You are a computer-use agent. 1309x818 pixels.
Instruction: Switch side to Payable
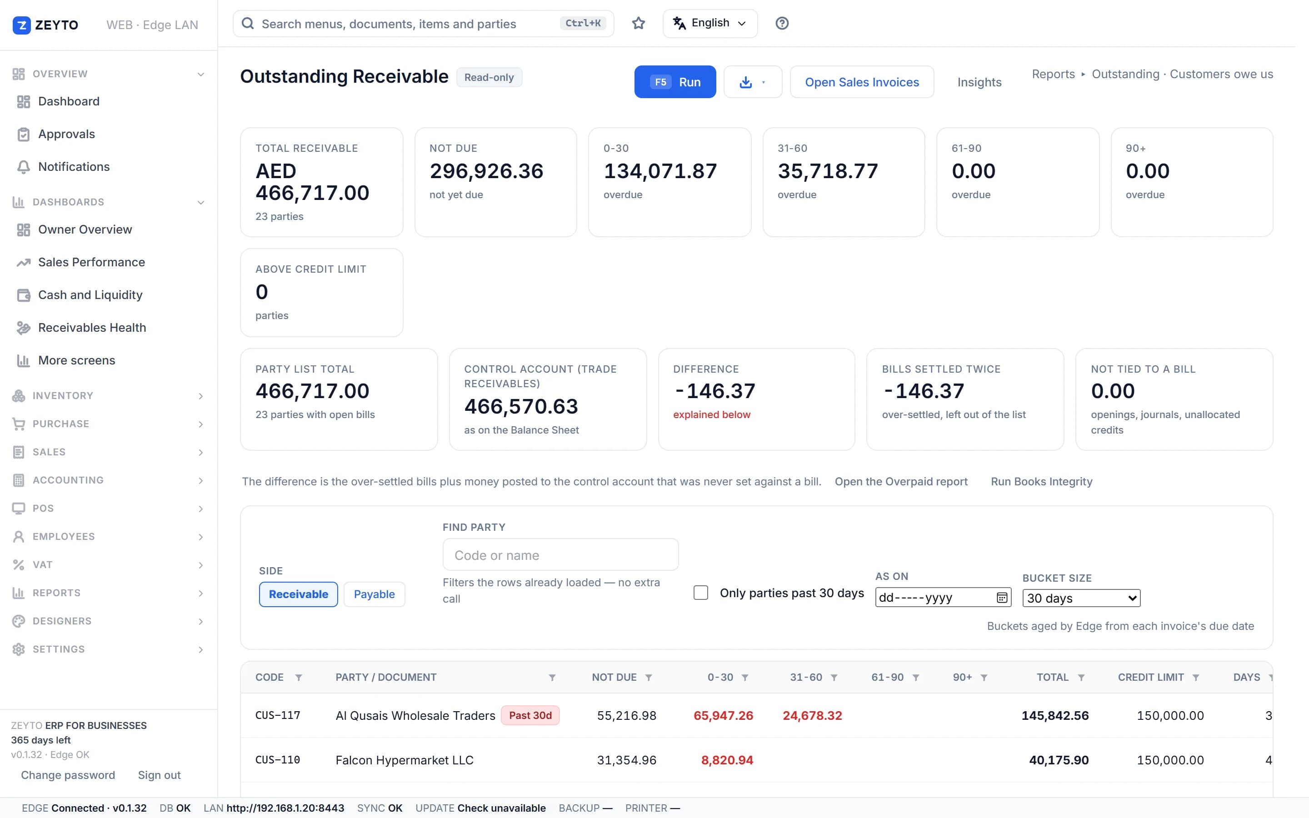[x=374, y=594]
